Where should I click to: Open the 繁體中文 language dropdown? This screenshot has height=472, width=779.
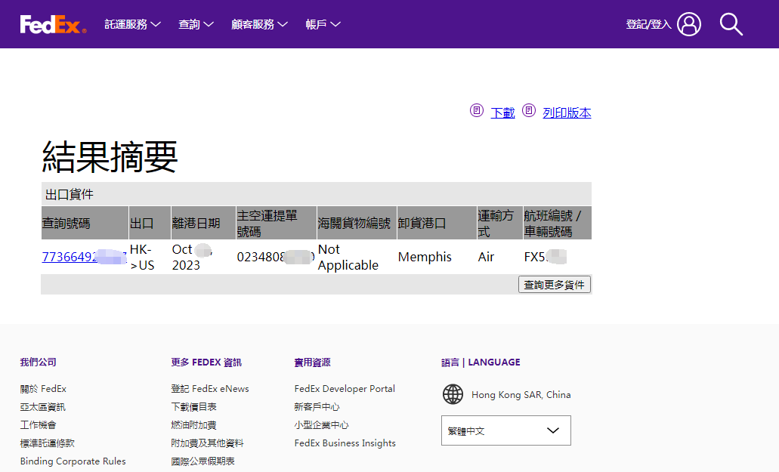coord(505,430)
